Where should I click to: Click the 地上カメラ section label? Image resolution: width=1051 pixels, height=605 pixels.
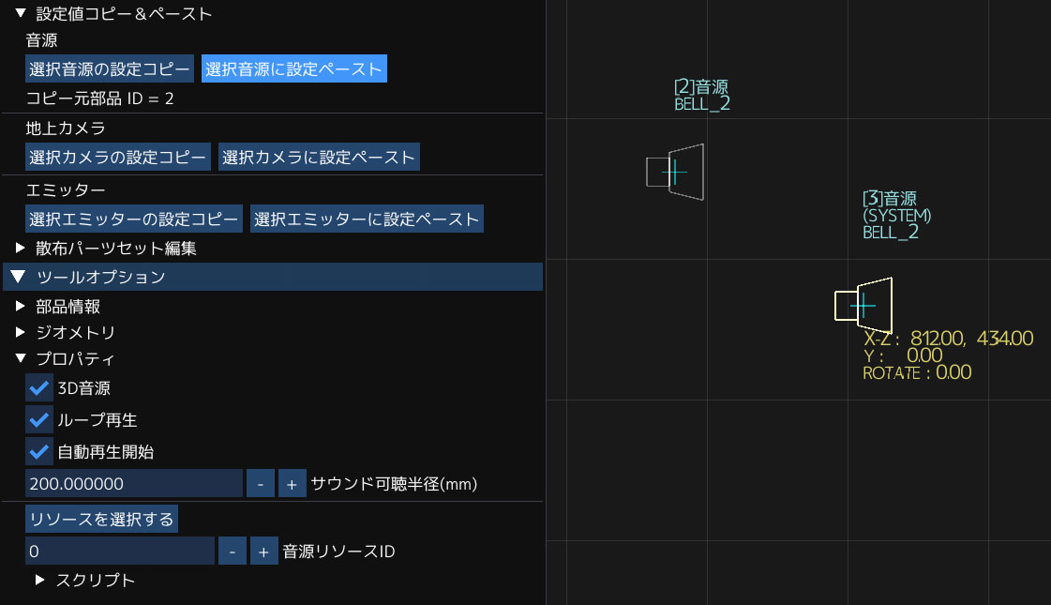click(66, 128)
